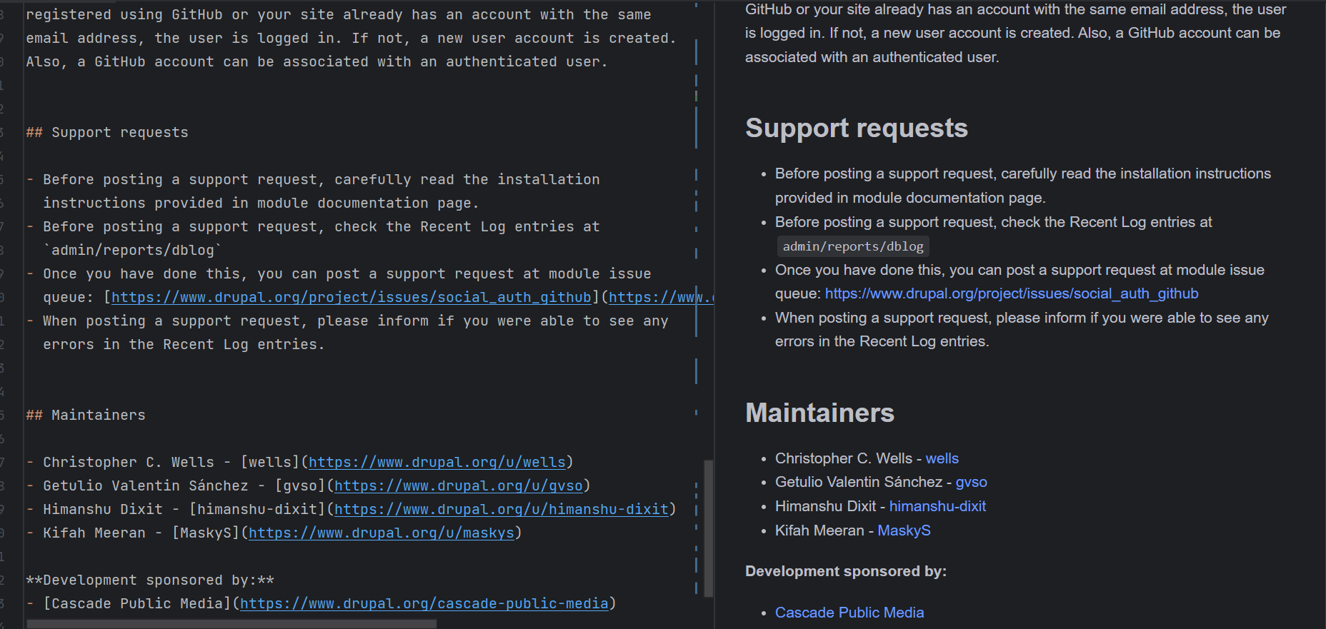The image size is (1326, 629).
Task: Place cursor on '## Maintainers' source line
Action: [98, 415]
